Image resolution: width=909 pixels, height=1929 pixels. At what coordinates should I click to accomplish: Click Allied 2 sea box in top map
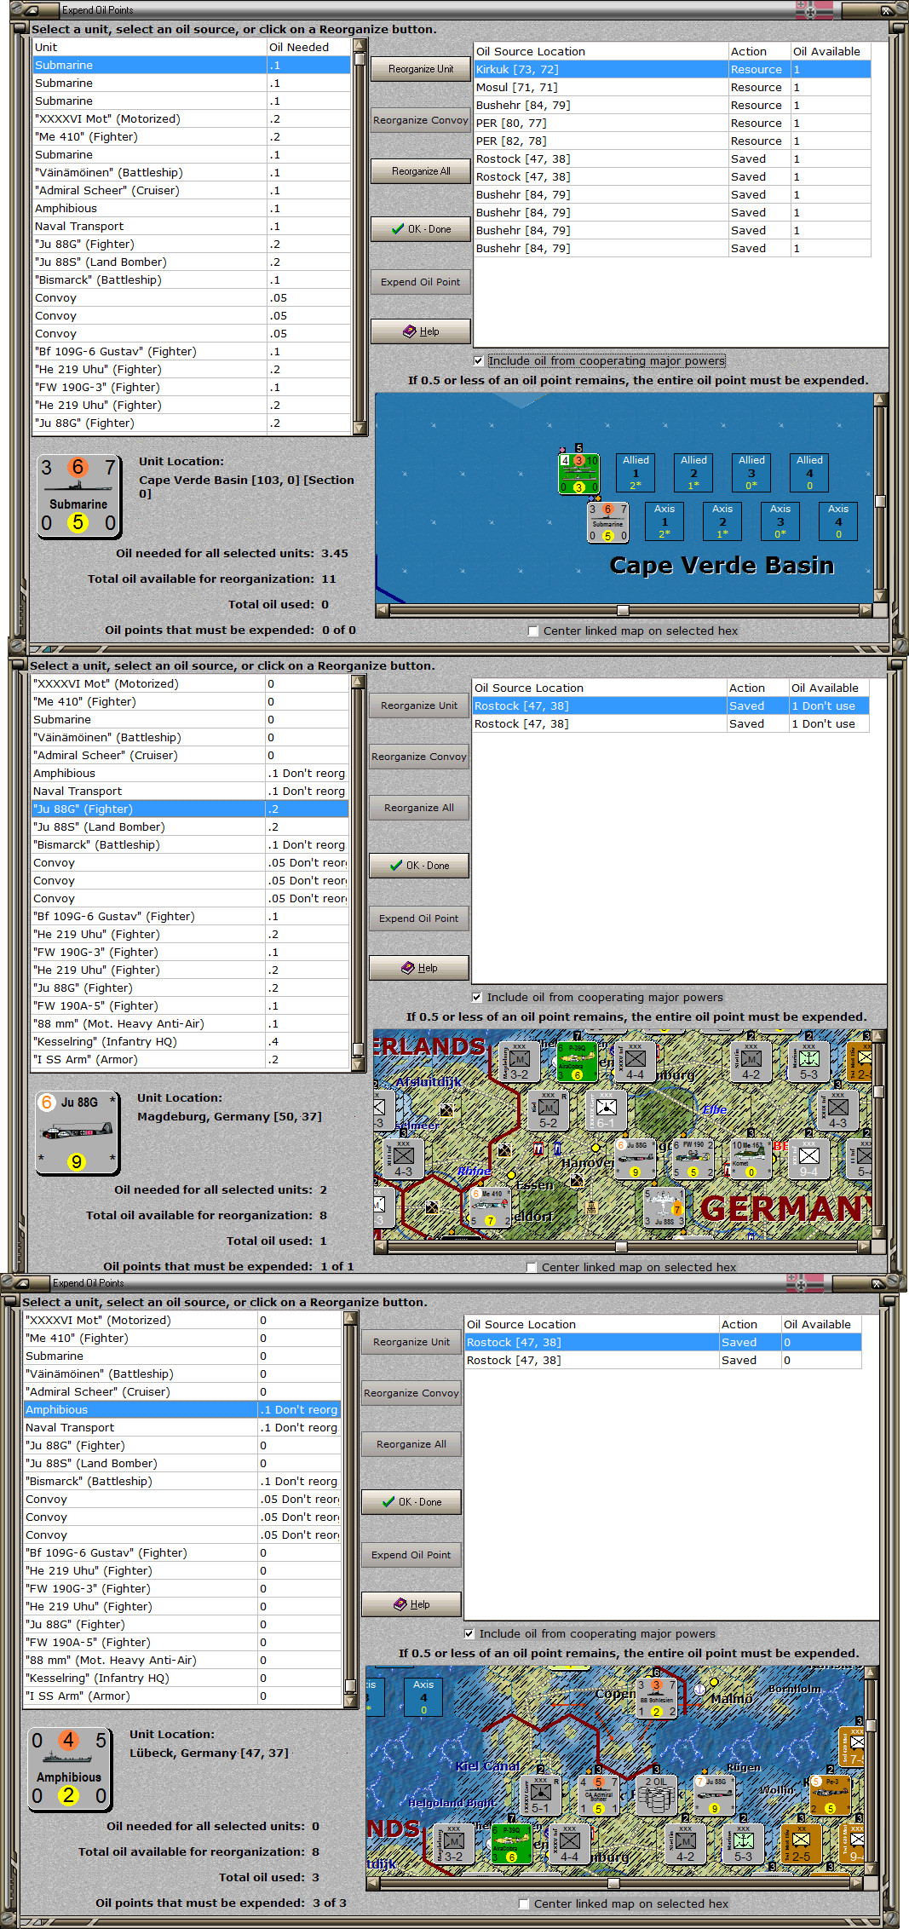693,473
